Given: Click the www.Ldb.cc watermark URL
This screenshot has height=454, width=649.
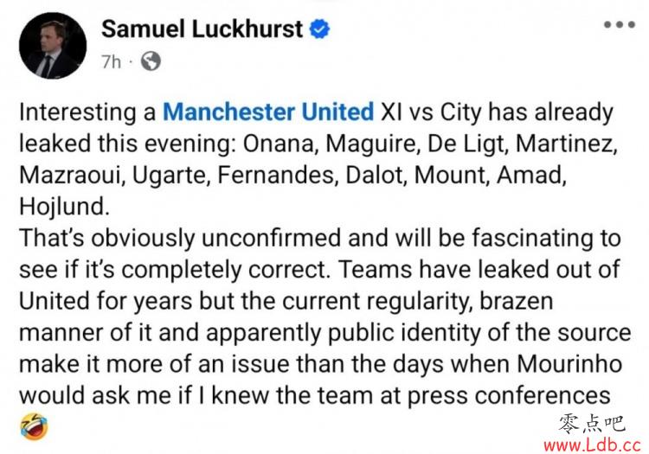Looking at the screenshot, I should coord(592,444).
